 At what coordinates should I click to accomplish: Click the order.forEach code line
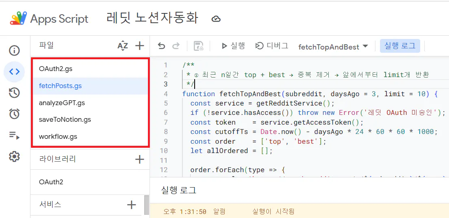click(x=238, y=170)
